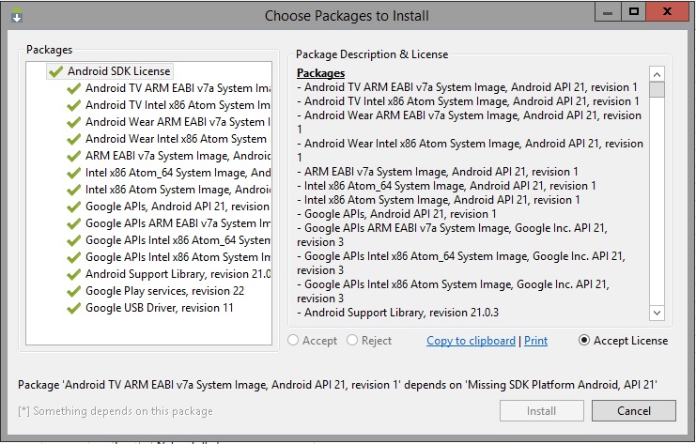
Task: Select Intel x86 Atom_64 System Image package
Action: coord(178,173)
